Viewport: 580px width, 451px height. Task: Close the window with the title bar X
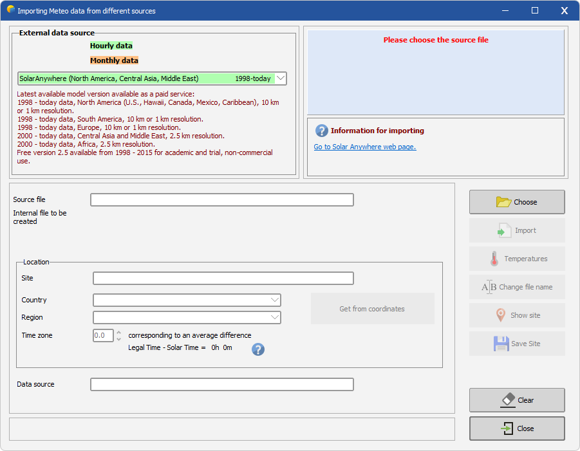(564, 10)
